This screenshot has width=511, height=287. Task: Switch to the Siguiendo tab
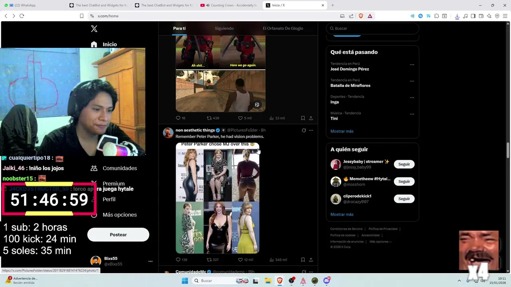click(224, 28)
